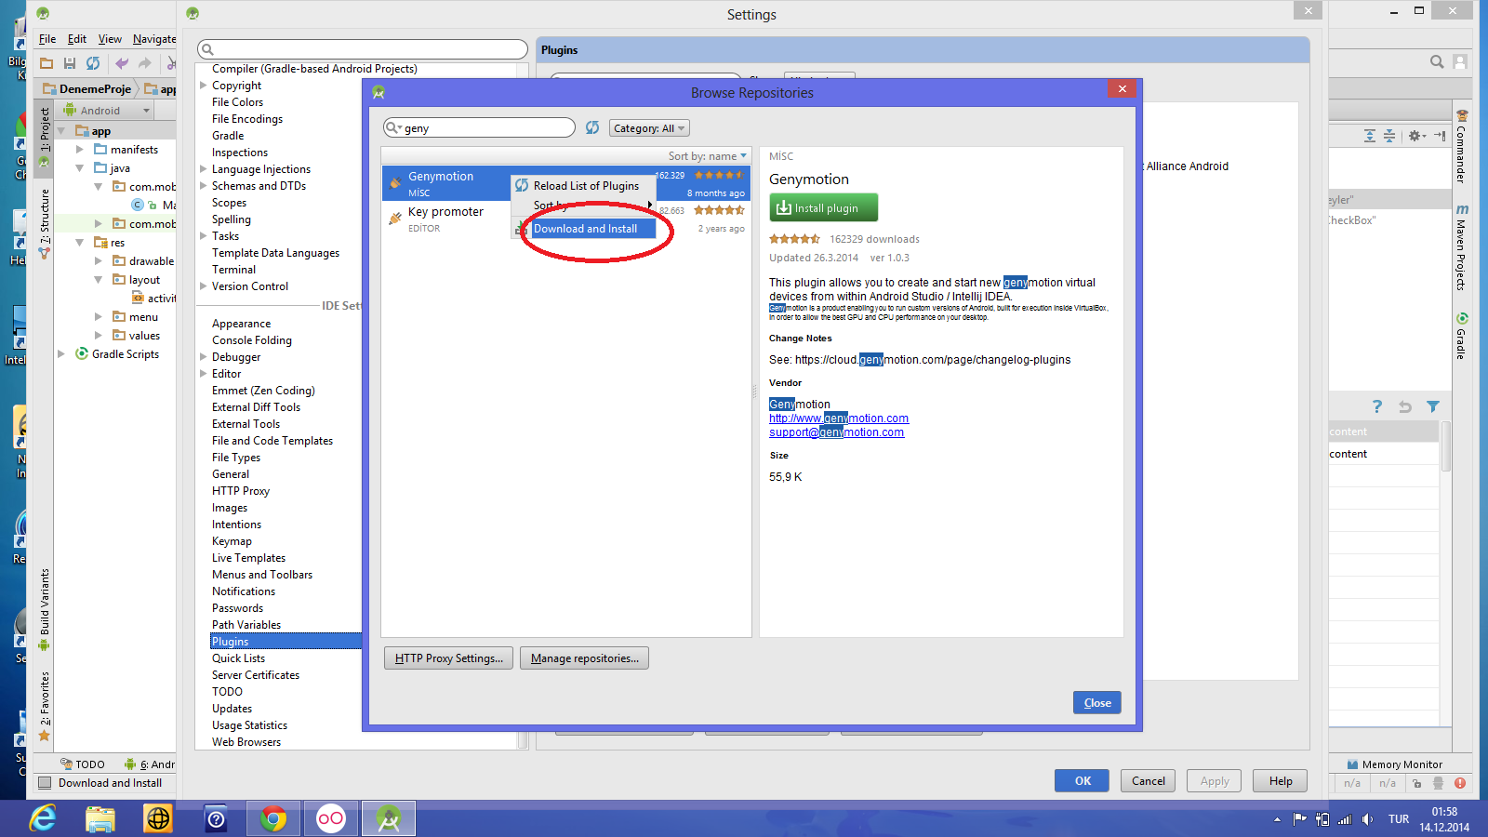The image size is (1488, 837).
Task: Click the Synchronize toolbar icon in Android Studio
Action: (x=93, y=63)
